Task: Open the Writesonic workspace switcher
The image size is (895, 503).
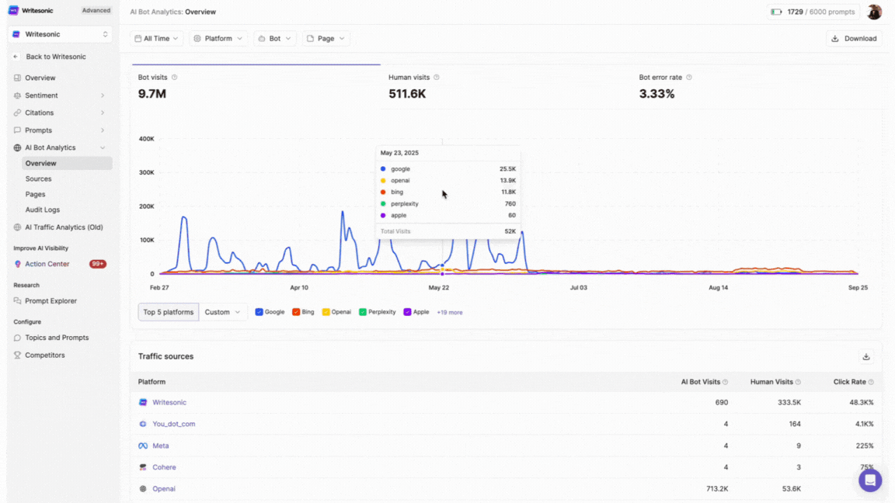Action: 60,34
